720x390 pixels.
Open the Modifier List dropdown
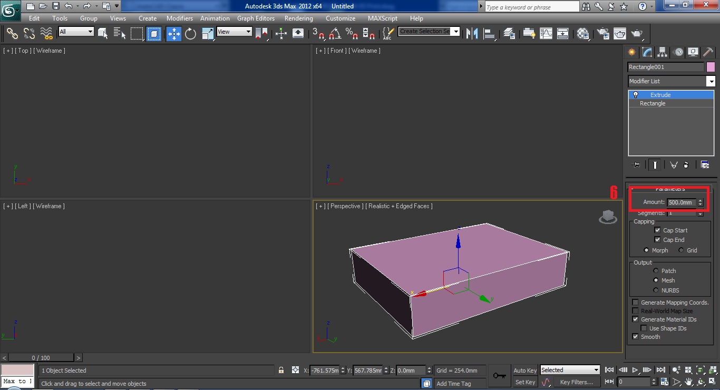pyautogui.click(x=711, y=81)
